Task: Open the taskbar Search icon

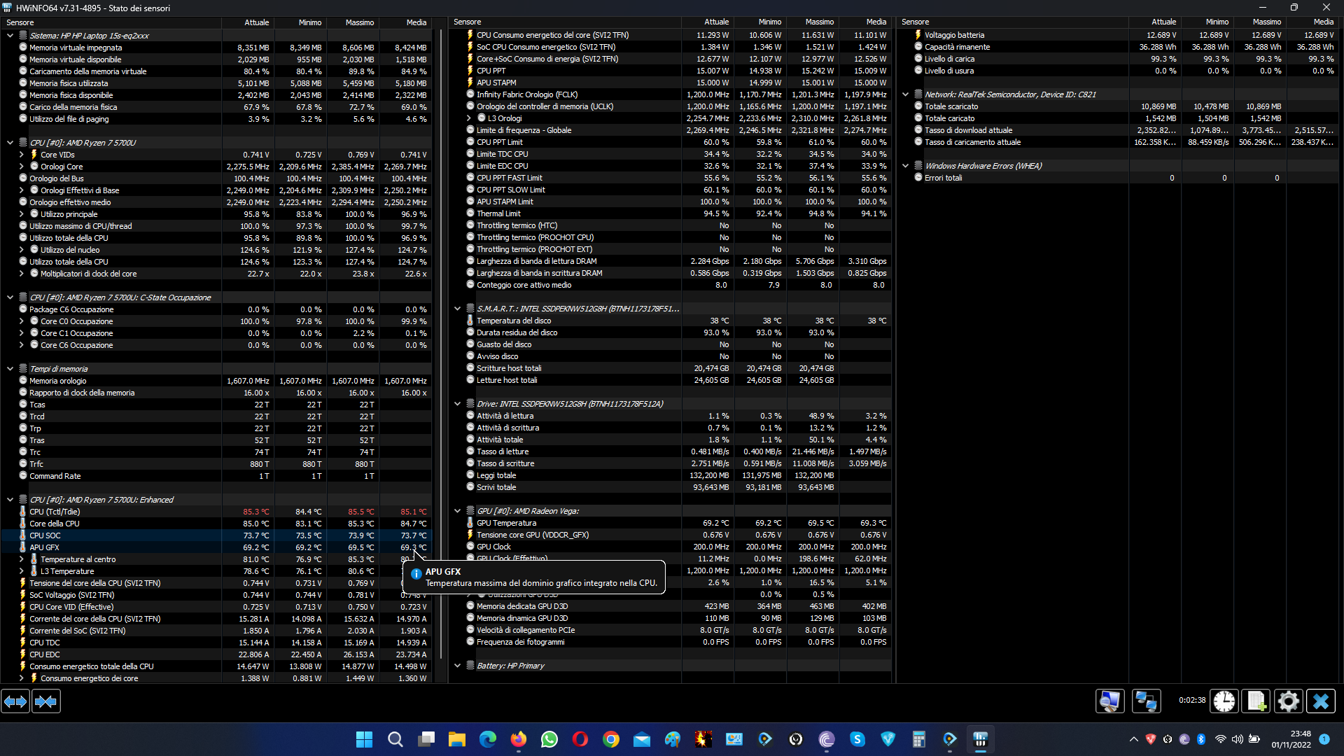Action: point(395,739)
